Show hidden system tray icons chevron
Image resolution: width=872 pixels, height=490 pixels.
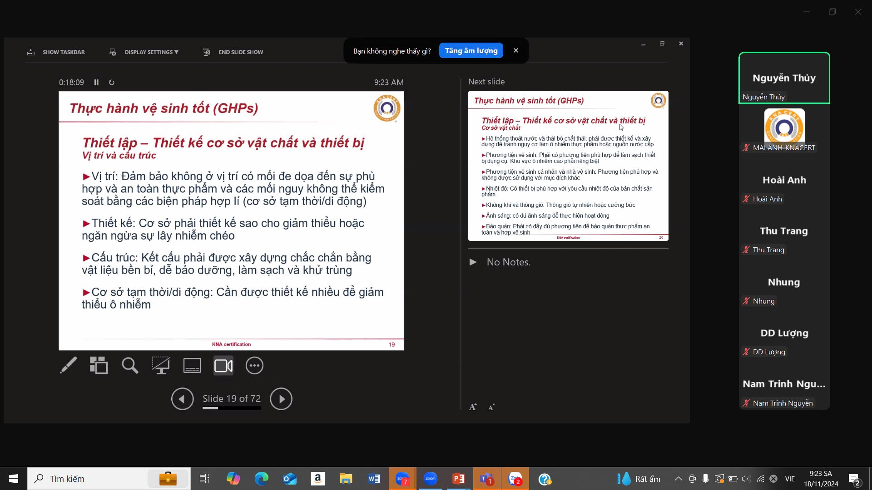(x=678, y=479)
